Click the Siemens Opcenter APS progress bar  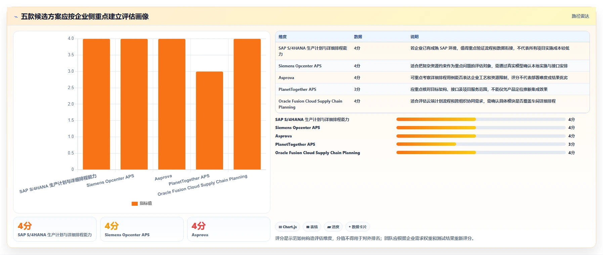click(481, 128)
